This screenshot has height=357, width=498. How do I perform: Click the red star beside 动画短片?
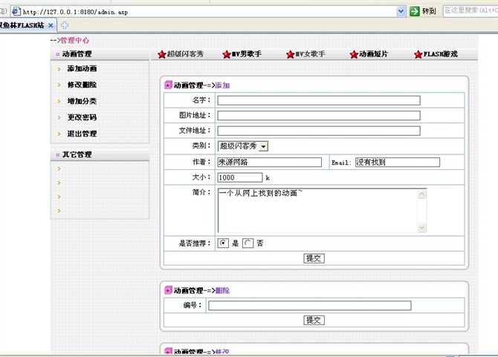pos(354,54)
